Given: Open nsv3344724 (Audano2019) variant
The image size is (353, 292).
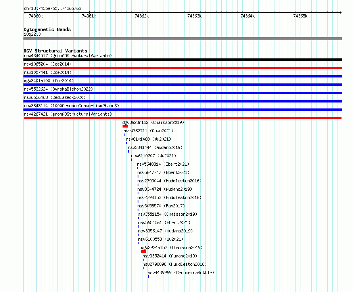Looking at the screenshot, I should (165, 189).
